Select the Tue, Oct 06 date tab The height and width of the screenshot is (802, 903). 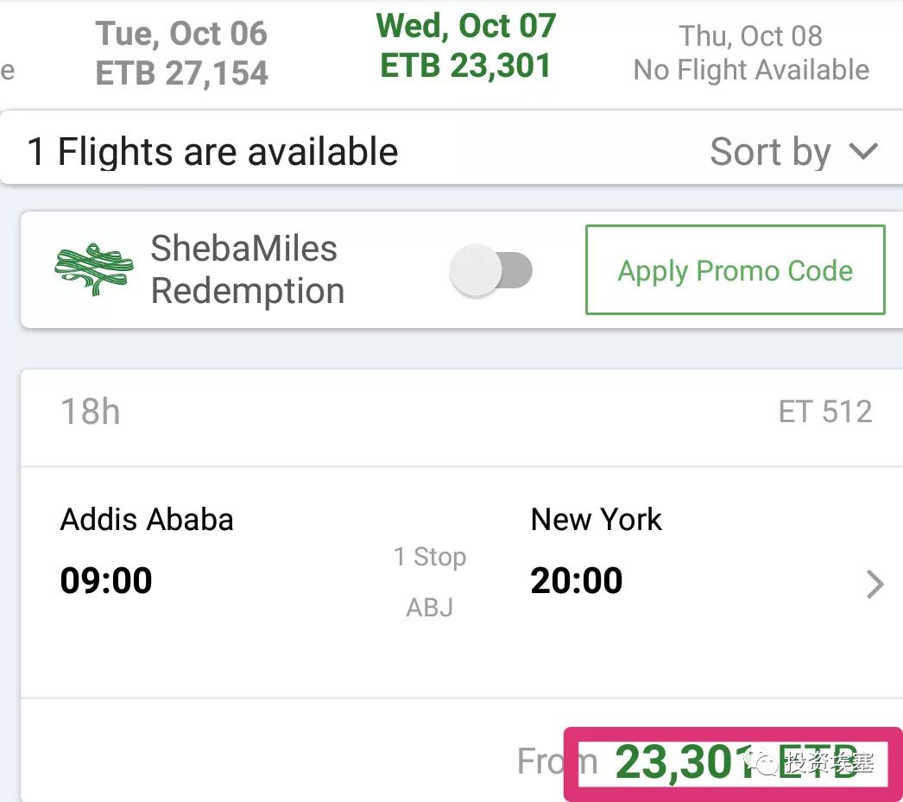181,54
